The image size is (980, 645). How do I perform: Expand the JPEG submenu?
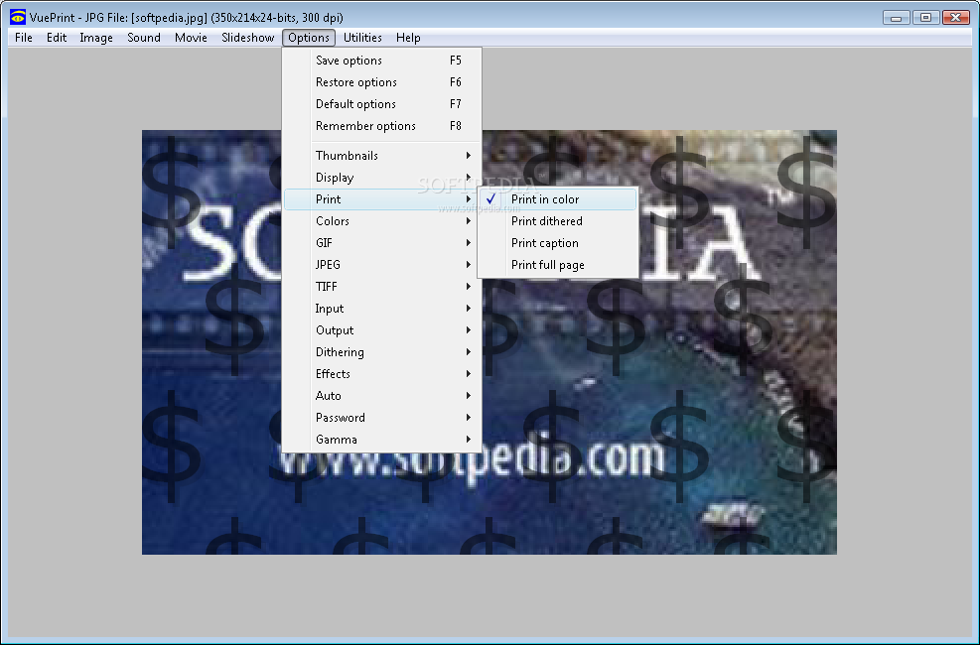[382, 265]
